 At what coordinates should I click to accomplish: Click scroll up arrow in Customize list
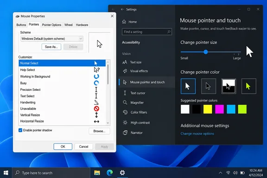click(108, 62)
